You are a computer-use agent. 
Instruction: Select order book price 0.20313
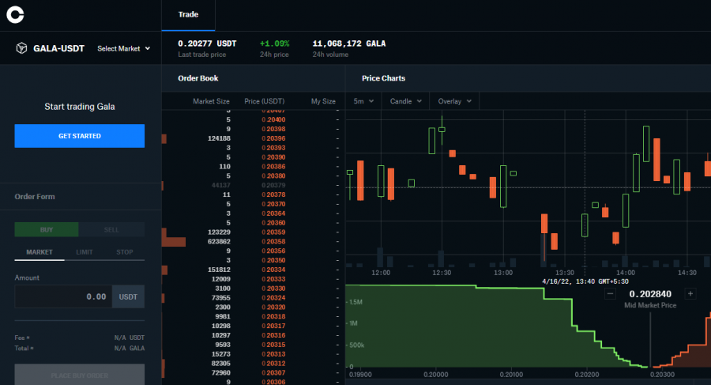(273, 354)
